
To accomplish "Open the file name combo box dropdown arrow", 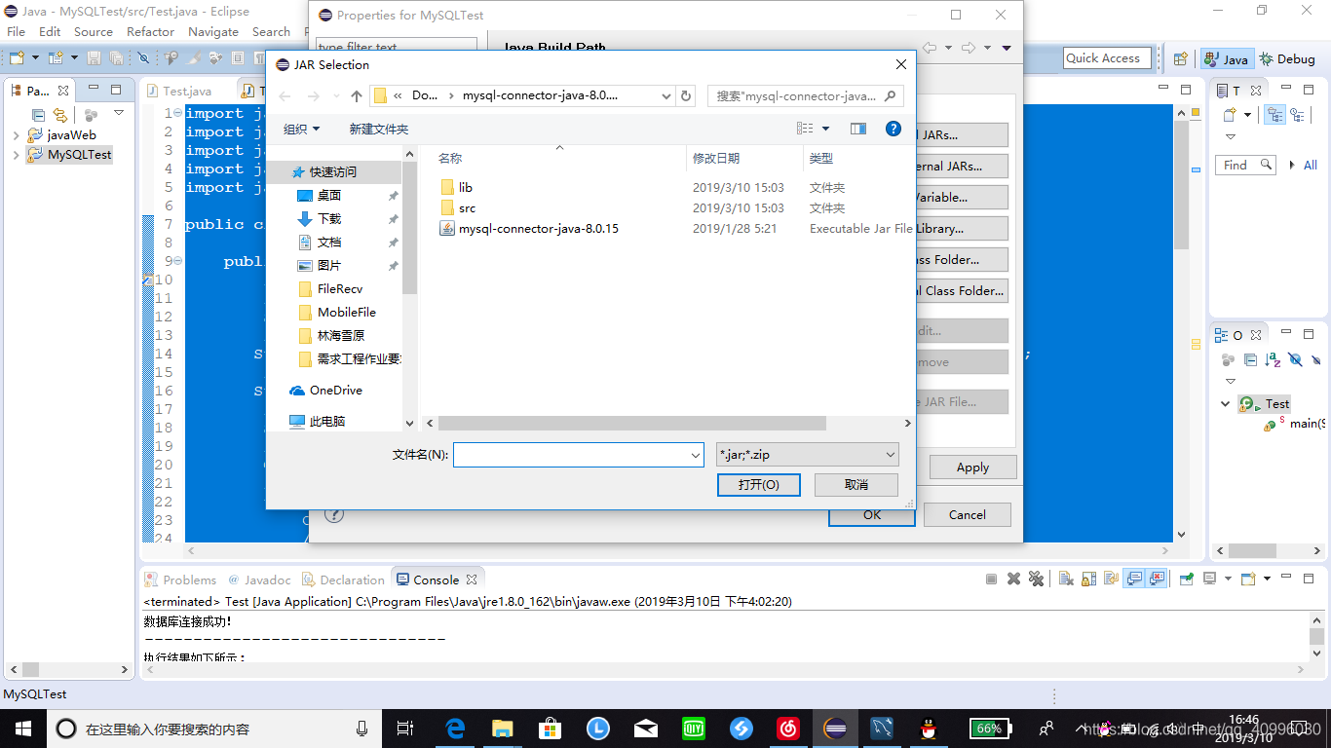I will tap(696, 455).
